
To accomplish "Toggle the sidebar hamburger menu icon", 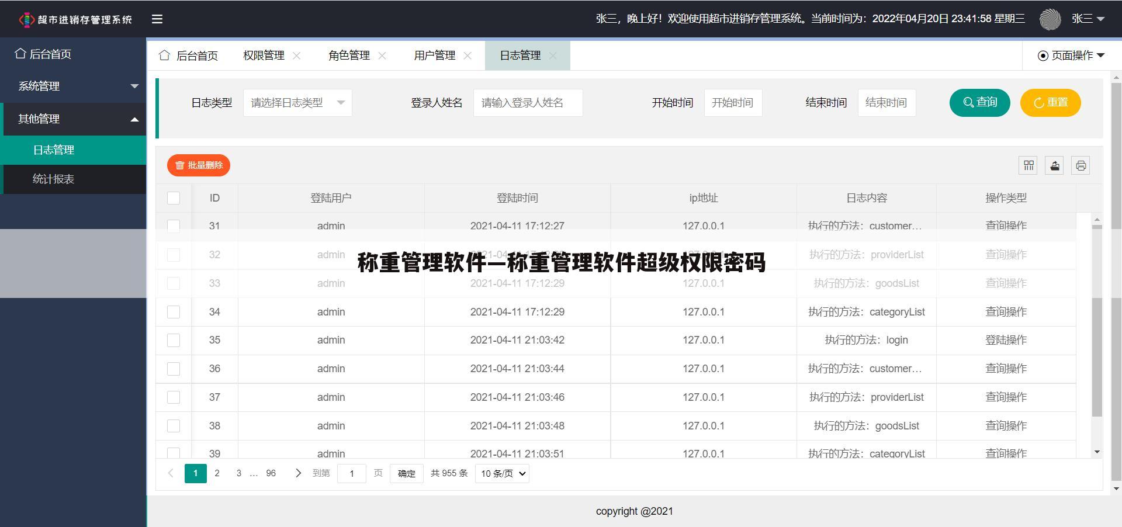I will pos(157,19).
